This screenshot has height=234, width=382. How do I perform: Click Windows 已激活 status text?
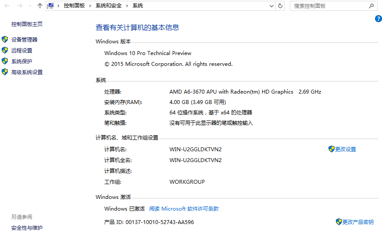(x=124, y=209)
